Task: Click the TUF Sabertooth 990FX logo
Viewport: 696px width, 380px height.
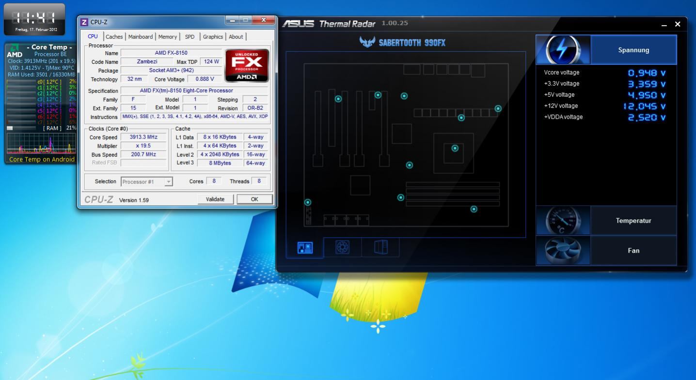Action: (402, 42)
